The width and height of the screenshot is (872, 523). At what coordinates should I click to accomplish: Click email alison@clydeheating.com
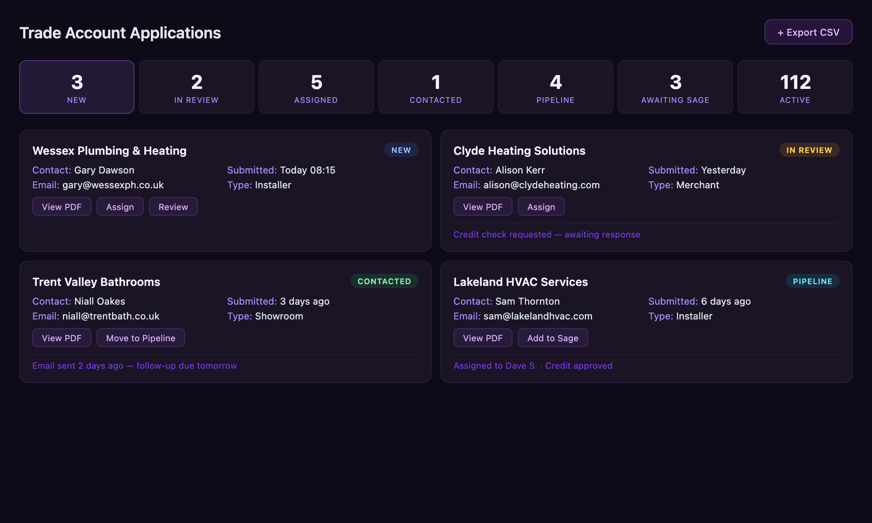tap(542, 185)
